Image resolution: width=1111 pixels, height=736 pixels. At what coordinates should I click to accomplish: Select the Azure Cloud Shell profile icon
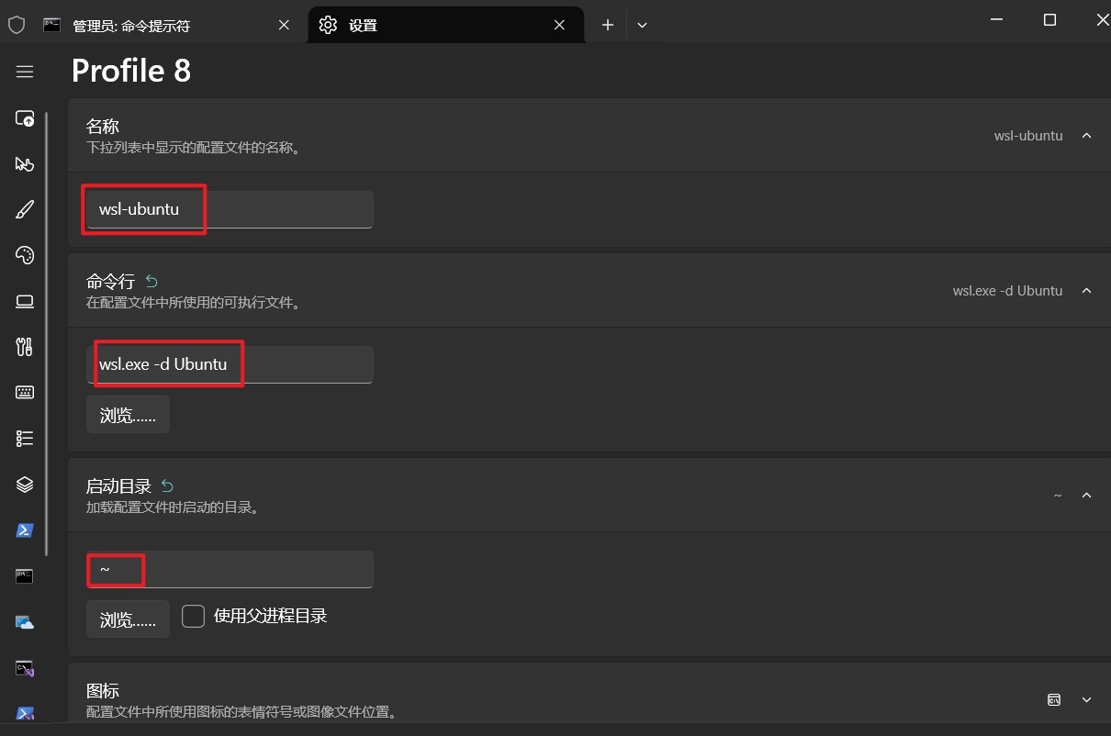pos(25,622)
